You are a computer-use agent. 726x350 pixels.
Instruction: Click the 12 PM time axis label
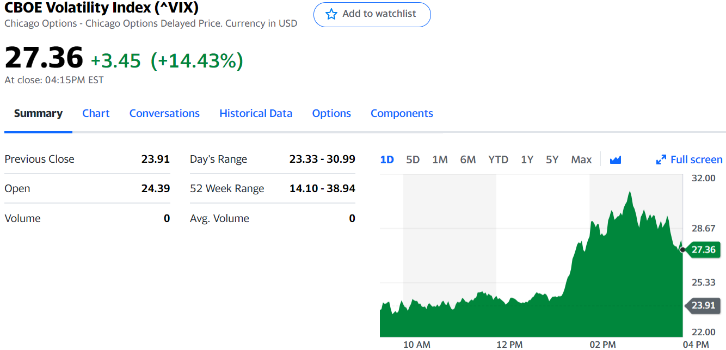point(509,345)
